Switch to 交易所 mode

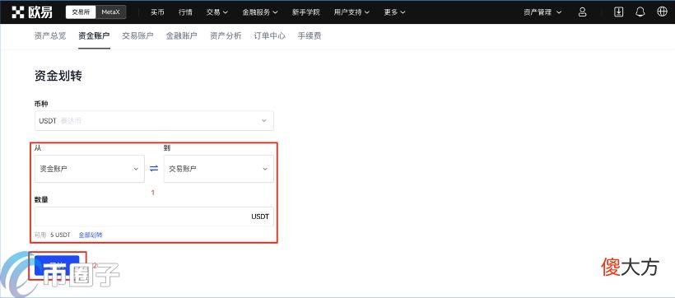81,12
